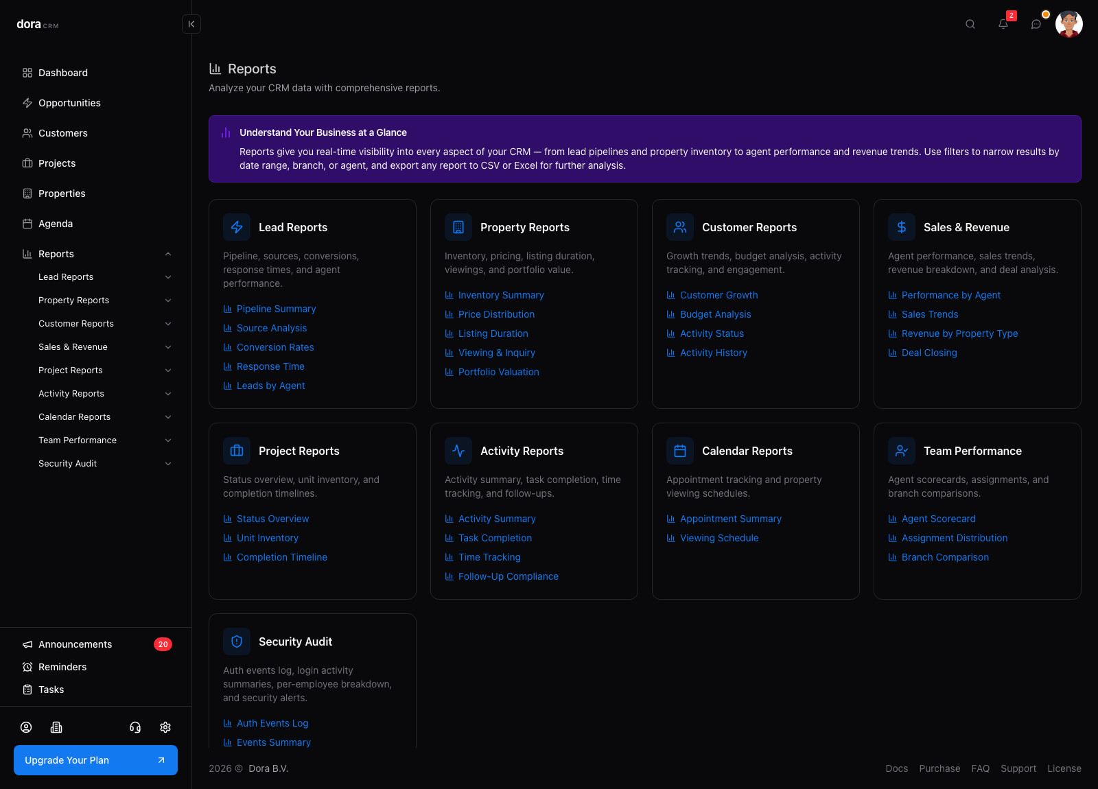Click the Project Reports briefcase card icon
This screenshot has width=1098, height=789.
click(237, 451)
